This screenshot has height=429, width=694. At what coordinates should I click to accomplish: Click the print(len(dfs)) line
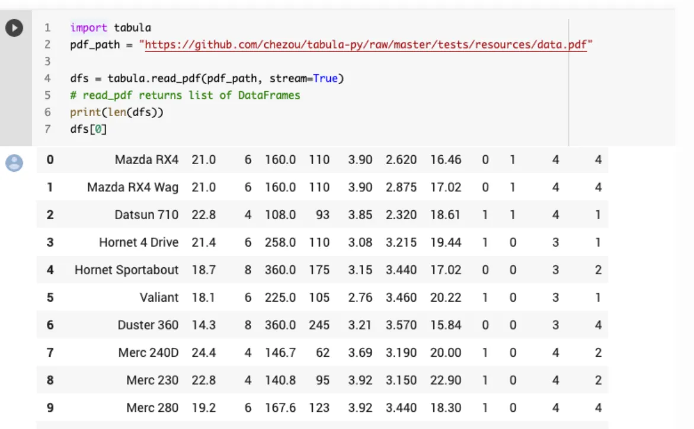coord(117,112)
